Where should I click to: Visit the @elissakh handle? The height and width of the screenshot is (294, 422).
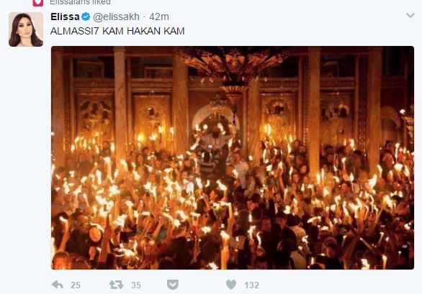tap(116, 17)
